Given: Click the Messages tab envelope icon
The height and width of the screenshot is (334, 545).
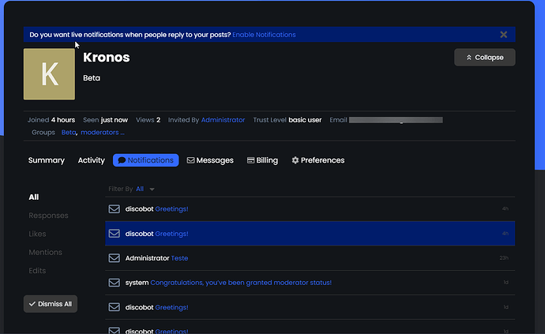Looking at the screenshot, I should [190, 160].
